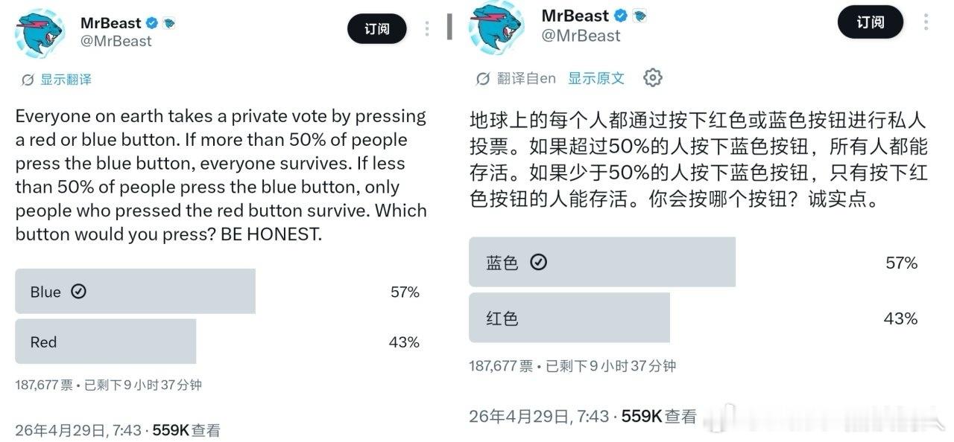
Task: Click the verified checkmark on the right post
Action: point(622,15)
